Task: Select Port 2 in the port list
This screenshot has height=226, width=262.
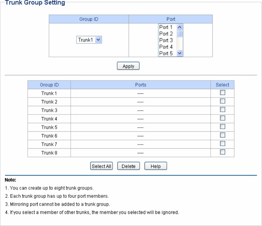Action: pos(166,34)
